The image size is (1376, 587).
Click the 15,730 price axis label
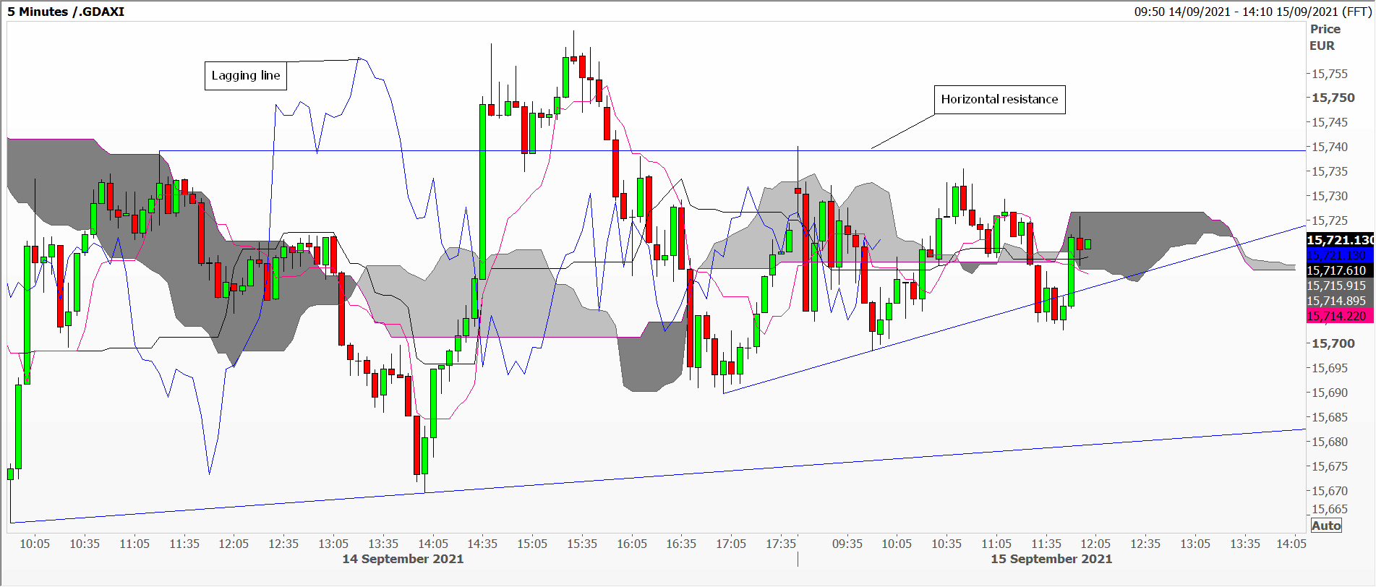coord(1330,196)
